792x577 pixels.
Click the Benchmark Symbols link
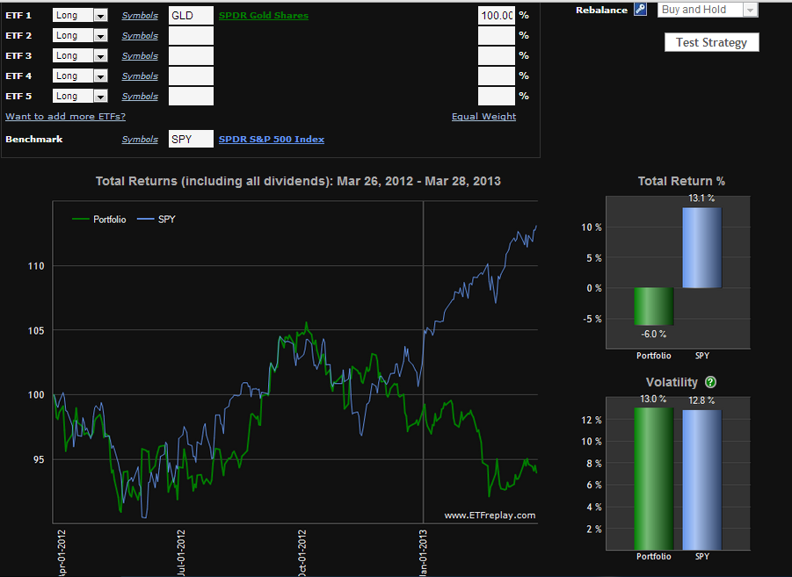(x=140, y=139)
